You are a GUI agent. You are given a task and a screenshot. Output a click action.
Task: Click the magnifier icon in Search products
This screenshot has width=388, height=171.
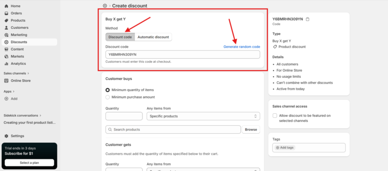pyautogui.click(x=110, y=129)
